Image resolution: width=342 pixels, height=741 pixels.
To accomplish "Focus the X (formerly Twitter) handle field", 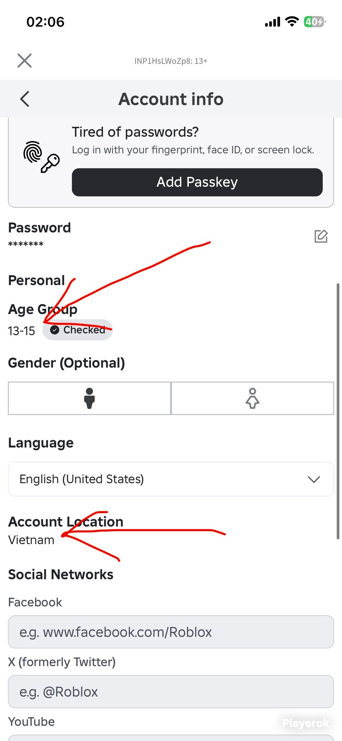I will pos(171,691).
